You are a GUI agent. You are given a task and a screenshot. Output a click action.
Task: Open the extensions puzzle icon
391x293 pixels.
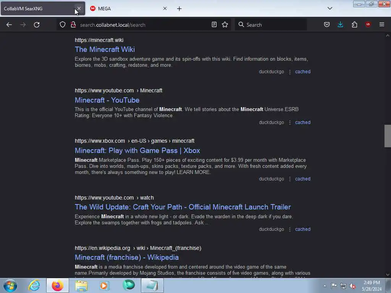pyautogui.click(x=354, y=25)
